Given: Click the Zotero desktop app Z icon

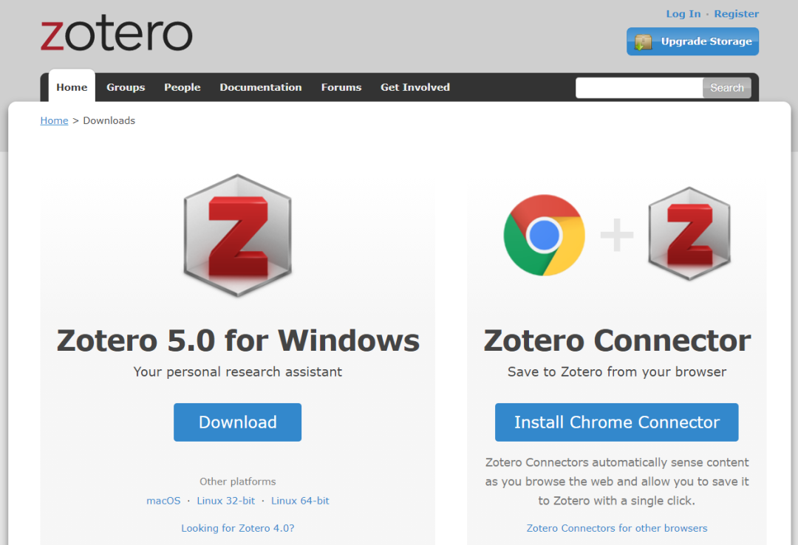Looking at the screenshot, I should coord(238,235).
